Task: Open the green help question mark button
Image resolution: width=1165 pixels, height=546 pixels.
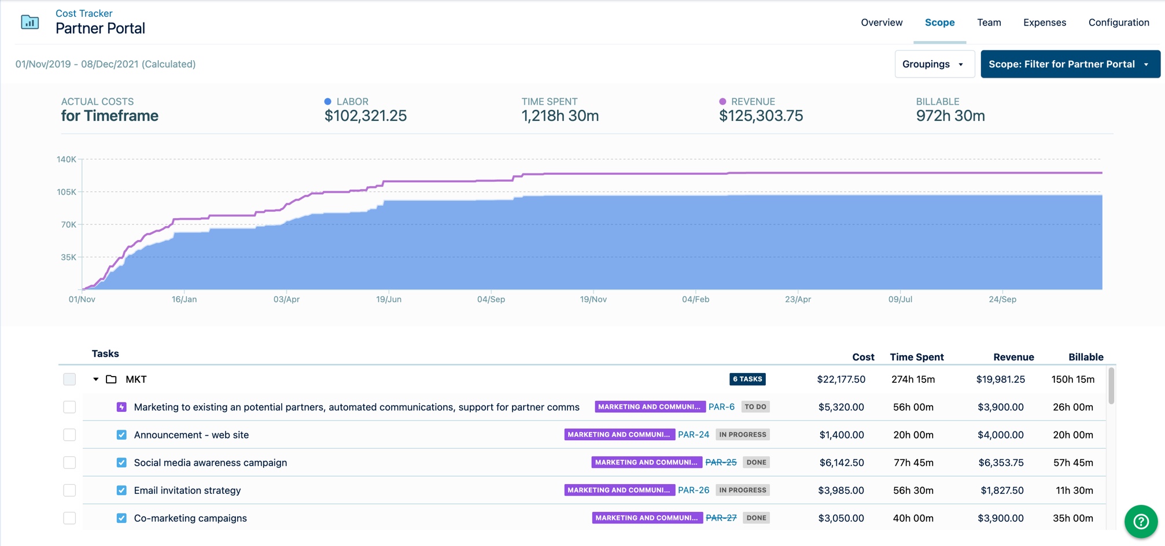Action: tap(1141, 521)
